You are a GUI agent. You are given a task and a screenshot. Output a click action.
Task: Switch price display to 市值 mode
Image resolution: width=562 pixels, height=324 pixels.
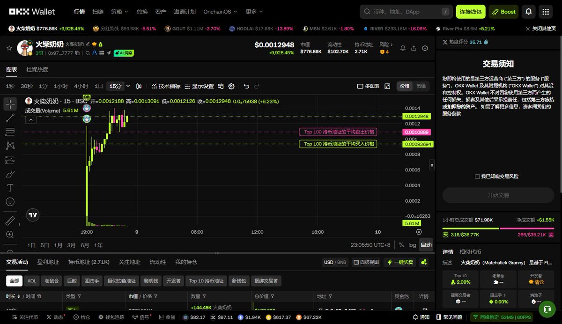(x=421, y=86)
